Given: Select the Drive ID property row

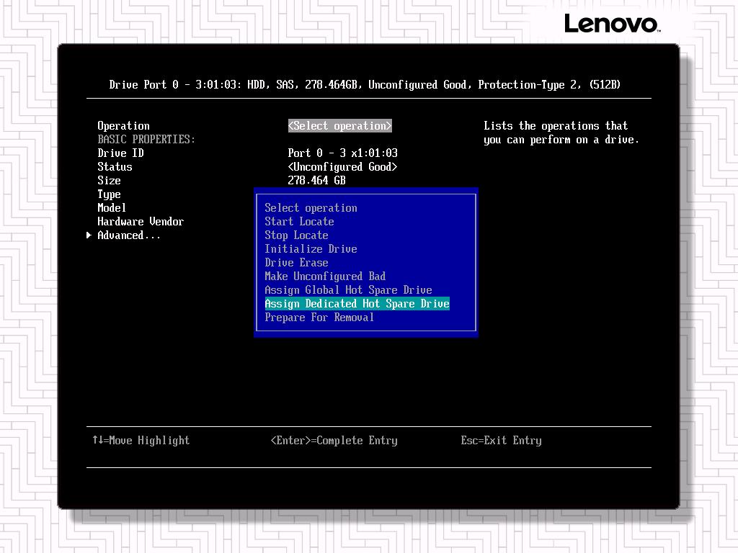Looking at the screenshot, I should [x=120, y=153].
